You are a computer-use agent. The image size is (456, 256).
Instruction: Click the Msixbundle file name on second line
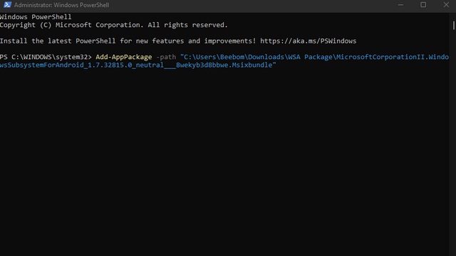pyautogui.click(x=138, y=65)
